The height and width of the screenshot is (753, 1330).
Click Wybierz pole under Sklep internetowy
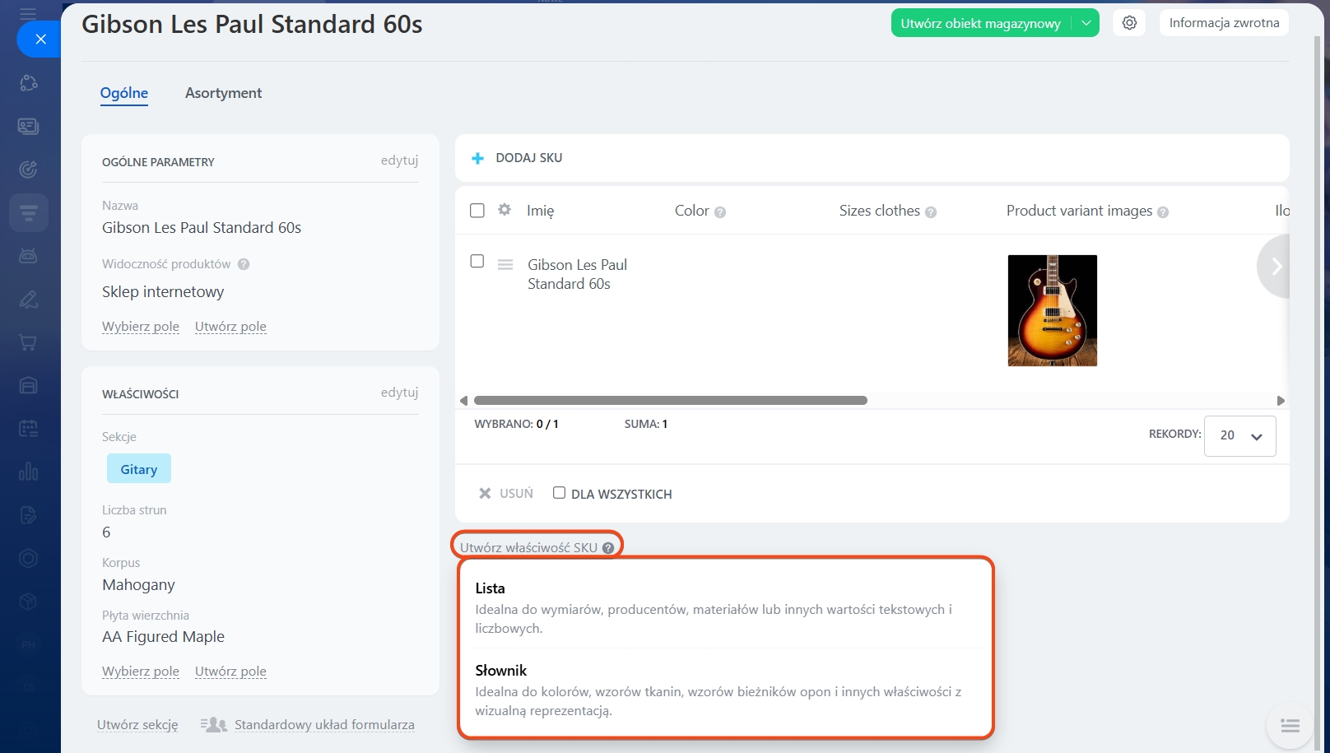click(141, 327)
